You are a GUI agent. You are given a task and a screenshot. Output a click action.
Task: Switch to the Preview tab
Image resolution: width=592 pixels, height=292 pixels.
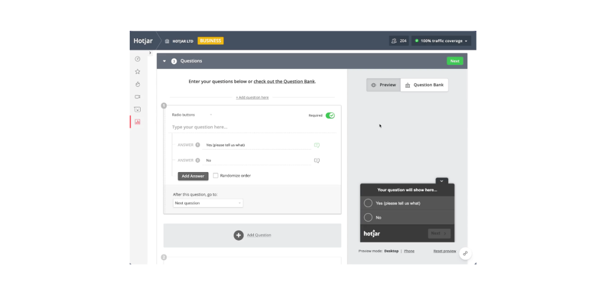384,85
